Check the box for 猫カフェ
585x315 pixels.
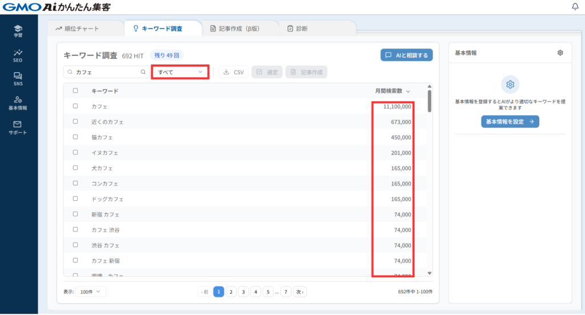(x=75, y=138)
